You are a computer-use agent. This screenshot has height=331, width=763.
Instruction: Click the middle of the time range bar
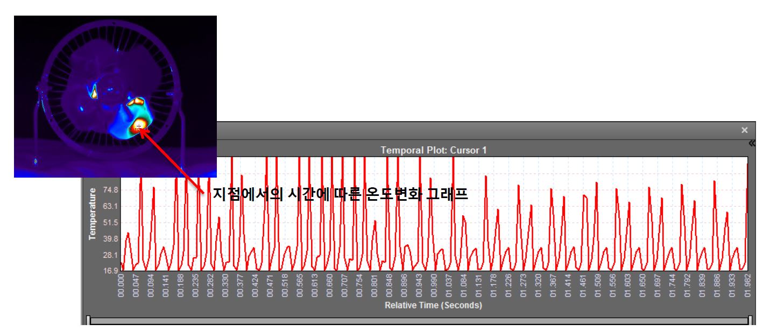point(419,321)
